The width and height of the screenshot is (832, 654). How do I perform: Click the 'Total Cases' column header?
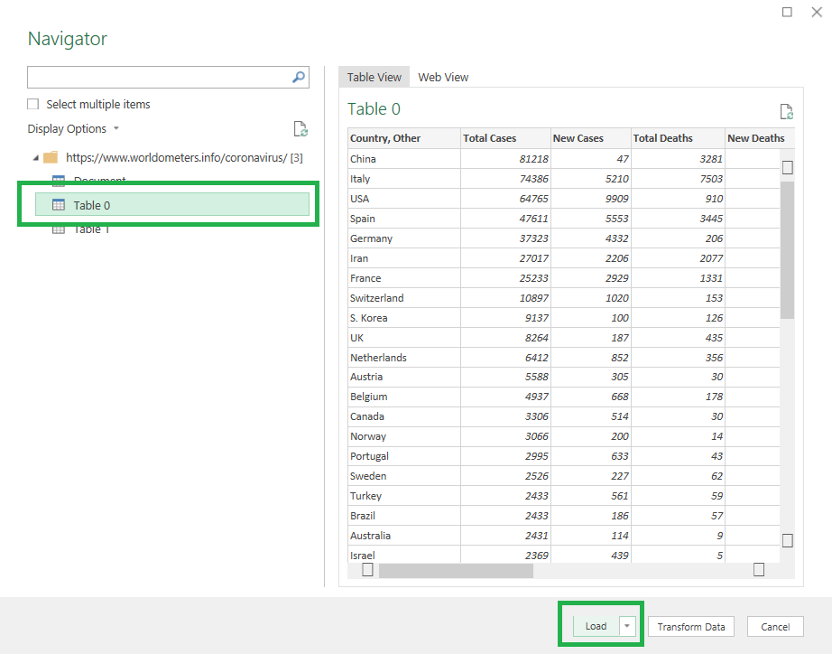[505, 138]
